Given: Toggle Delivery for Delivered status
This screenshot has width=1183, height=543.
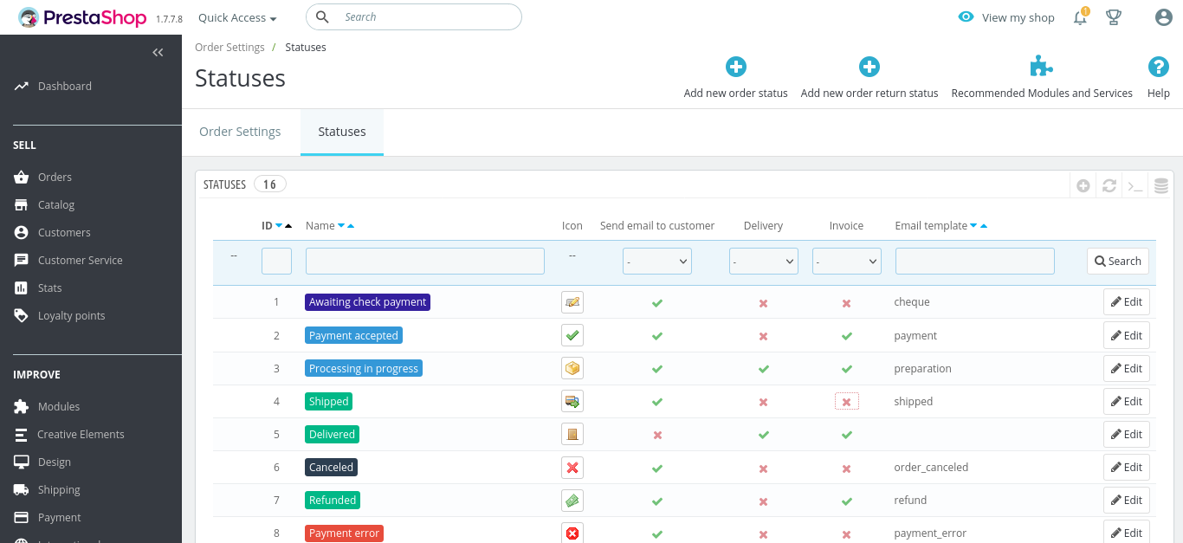Looking at the screenshot, I should pos(764,435).
